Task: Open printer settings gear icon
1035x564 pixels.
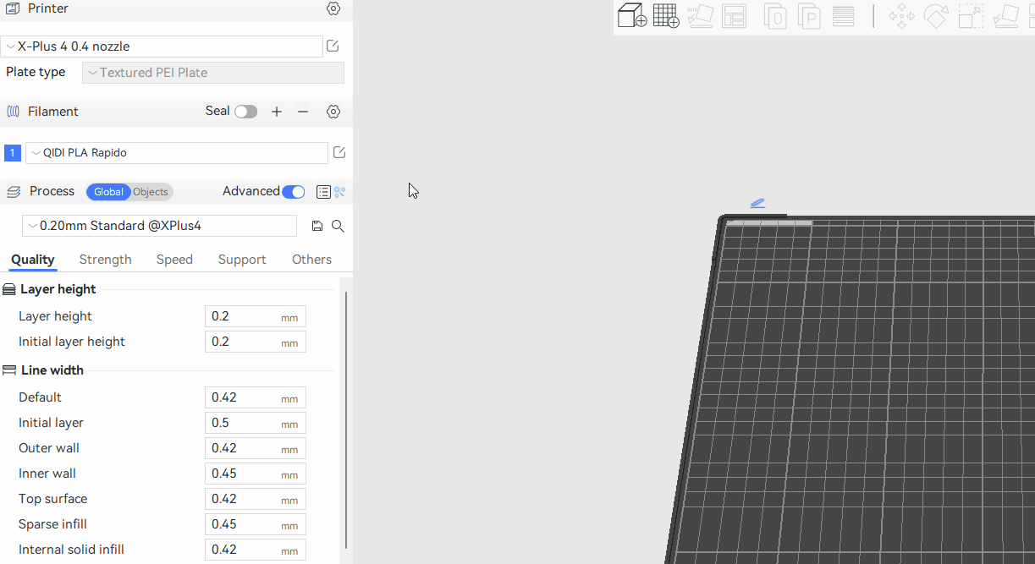Action: pos(333,8)
